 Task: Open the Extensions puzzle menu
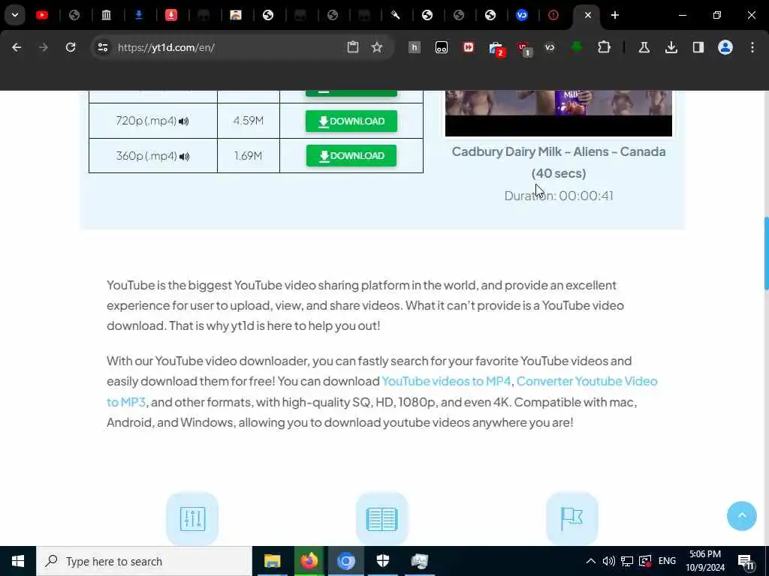605,47
